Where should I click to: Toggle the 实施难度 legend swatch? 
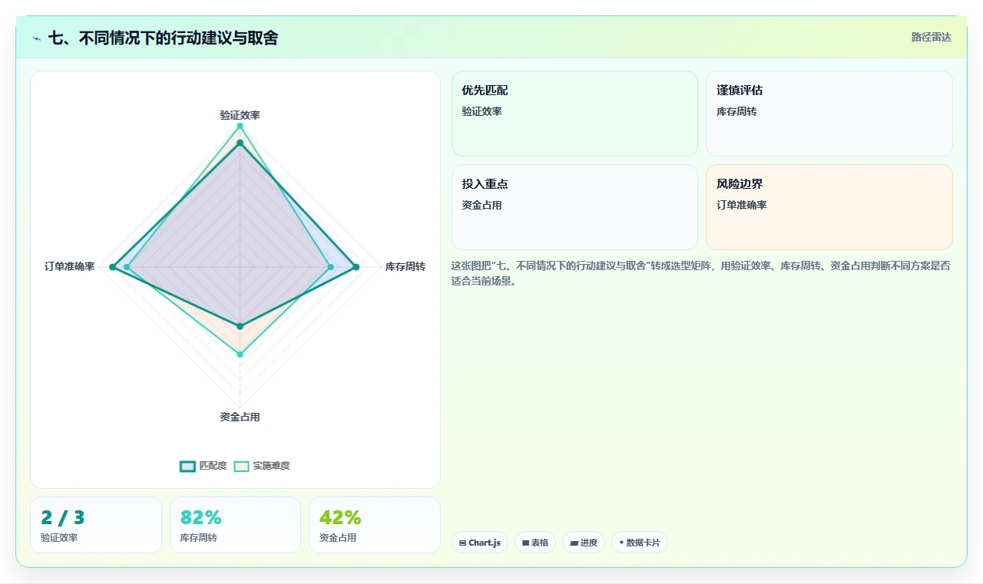(x=242, y=466)
